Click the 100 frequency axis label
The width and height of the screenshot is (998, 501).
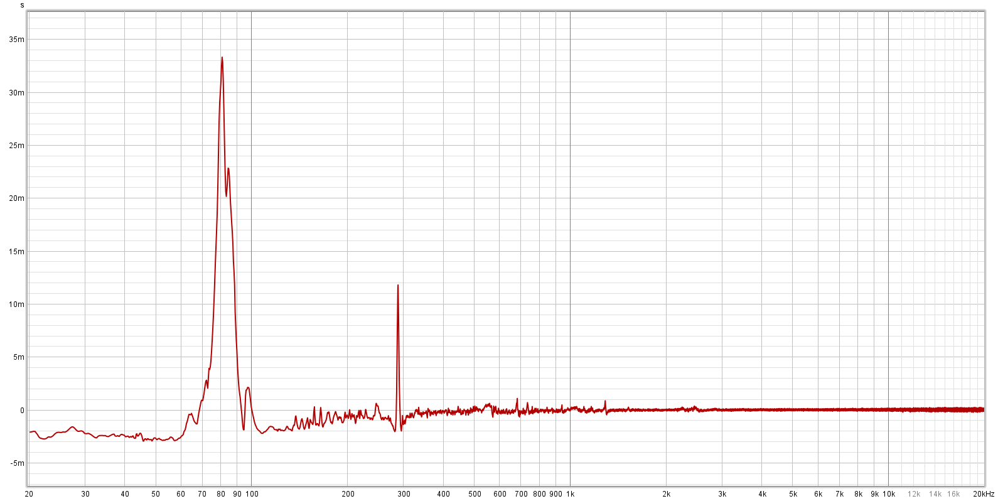252,494
